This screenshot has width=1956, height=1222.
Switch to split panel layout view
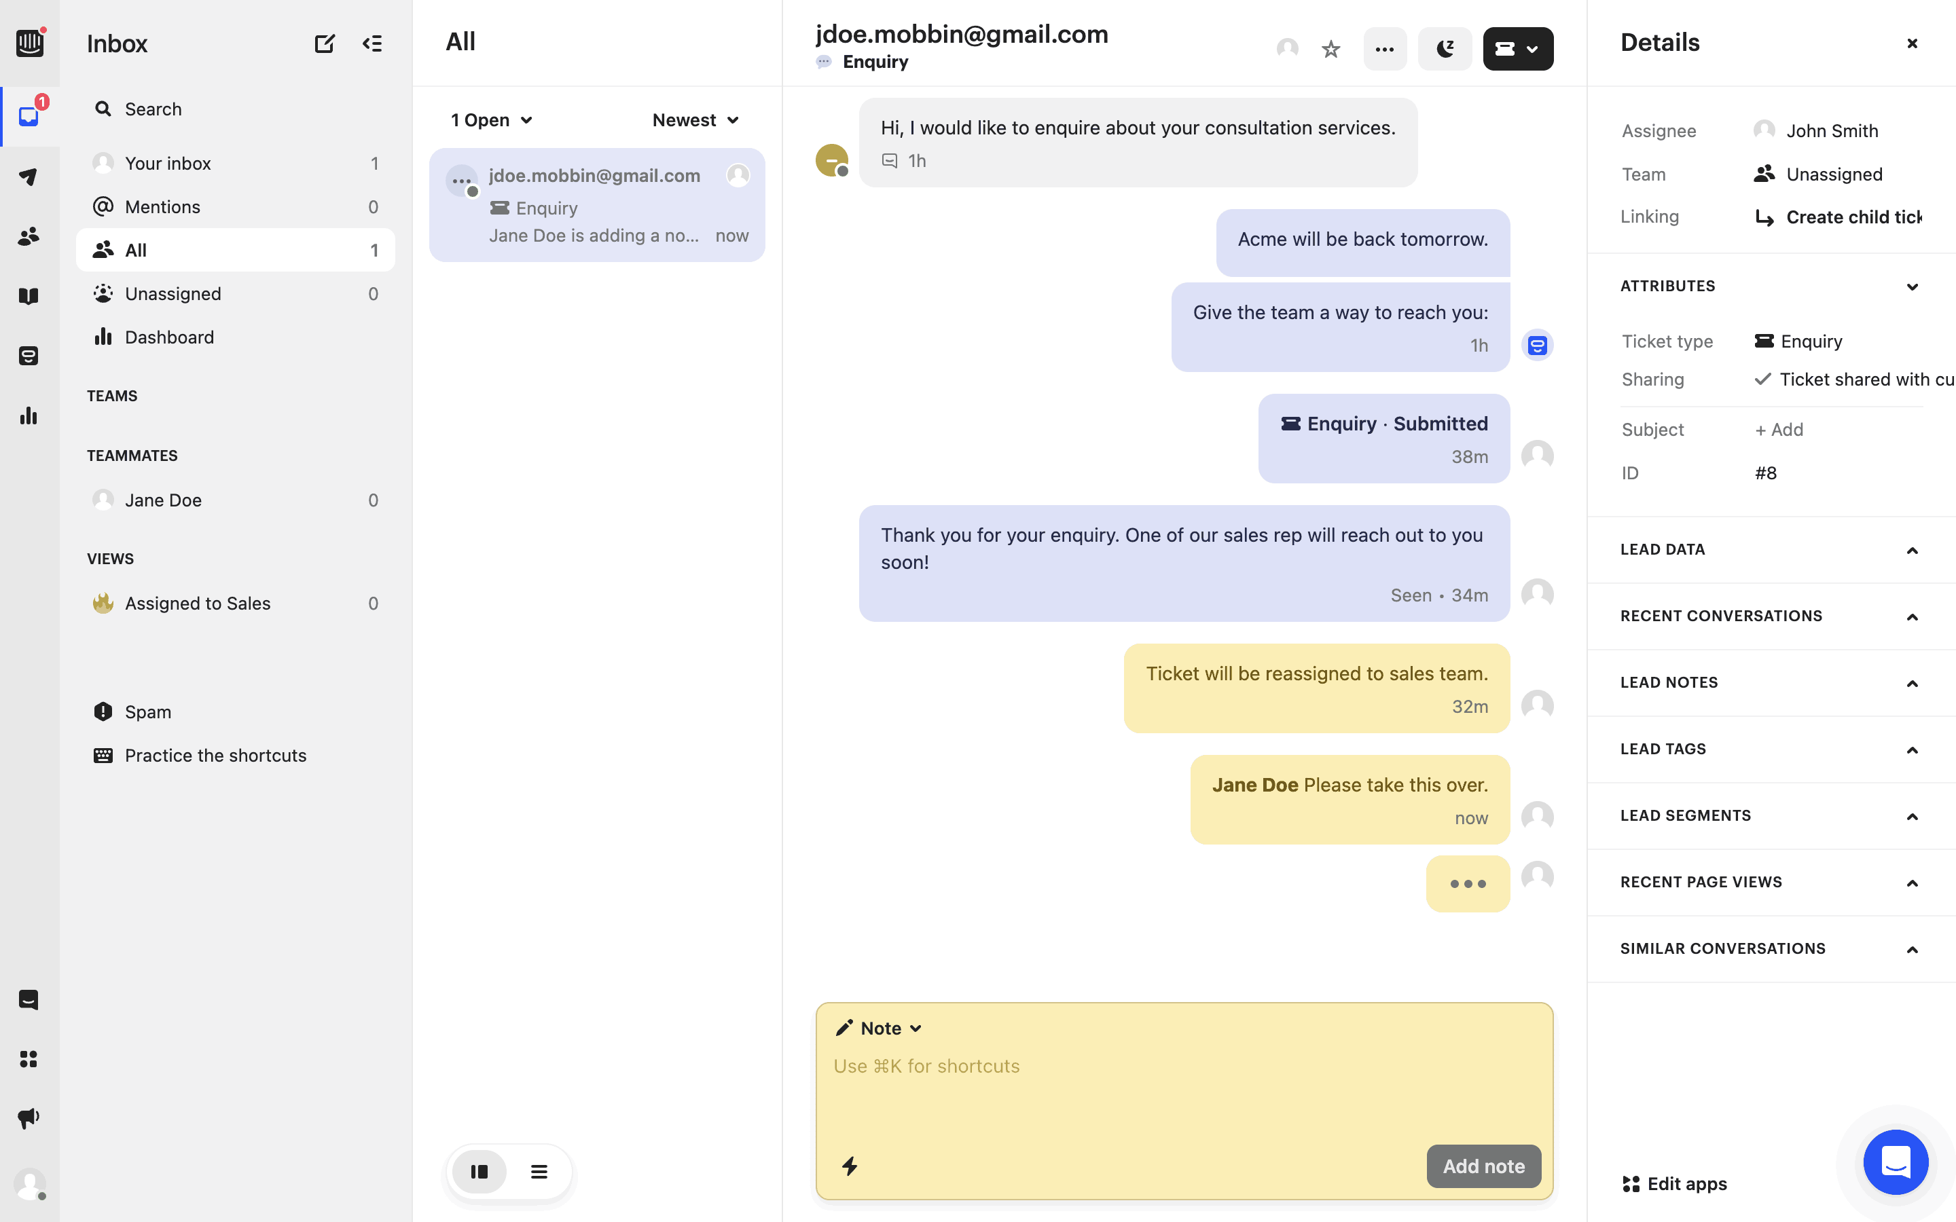(x=479, y=1171)
